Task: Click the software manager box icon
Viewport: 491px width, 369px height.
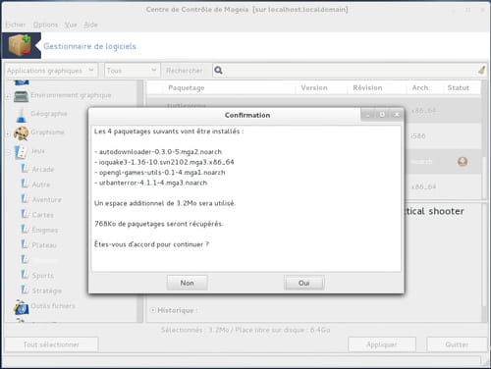Action: (21, 46)
